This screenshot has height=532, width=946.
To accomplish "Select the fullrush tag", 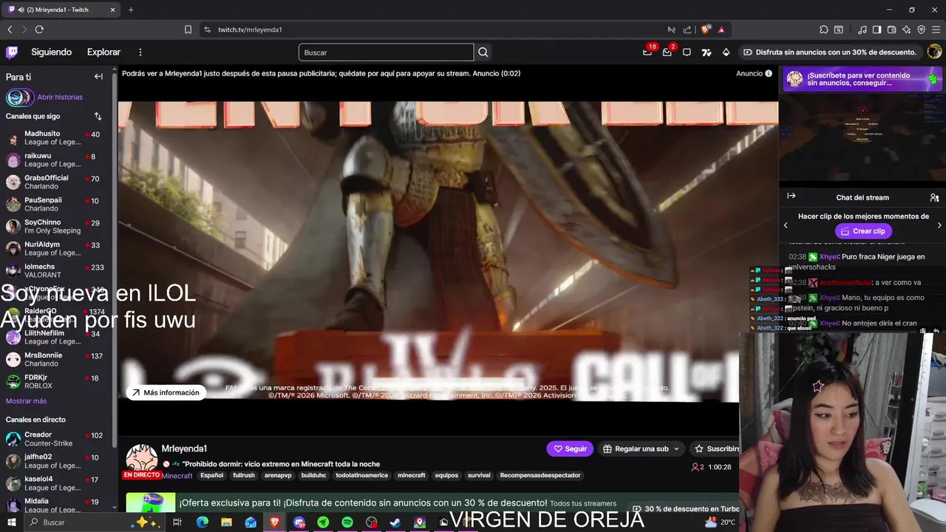I will point(244,475).
